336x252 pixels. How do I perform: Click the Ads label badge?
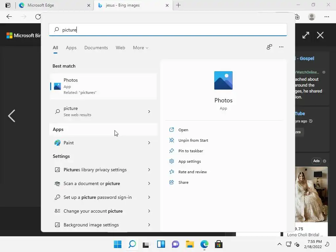(x=316, y=161)
